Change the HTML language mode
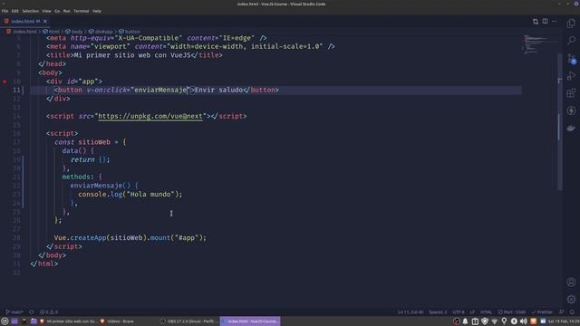580x326 pixels. pos(486,312)
